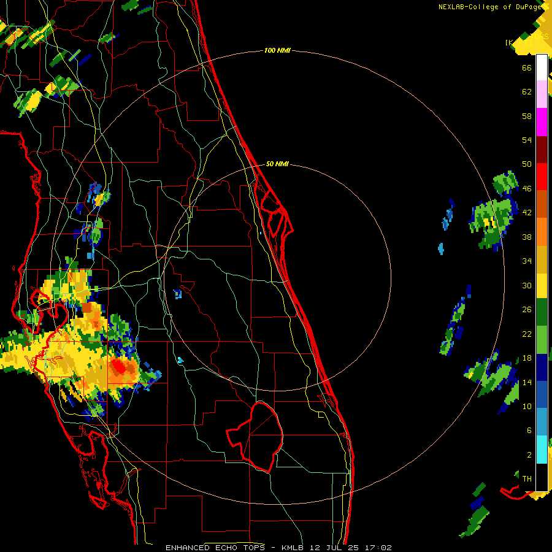
Task: Click the legend value "22"
Action: (527, 334)
